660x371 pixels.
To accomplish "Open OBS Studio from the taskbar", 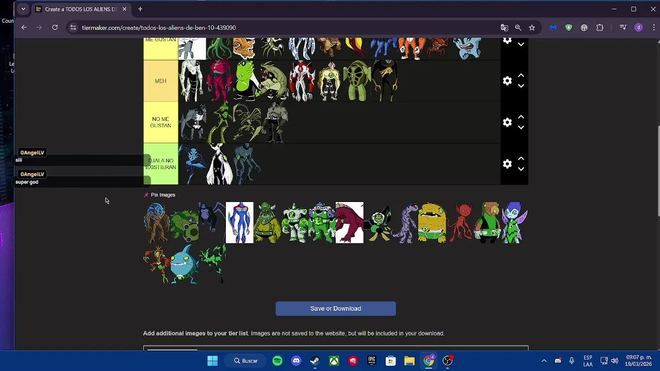I will point(448,361).
